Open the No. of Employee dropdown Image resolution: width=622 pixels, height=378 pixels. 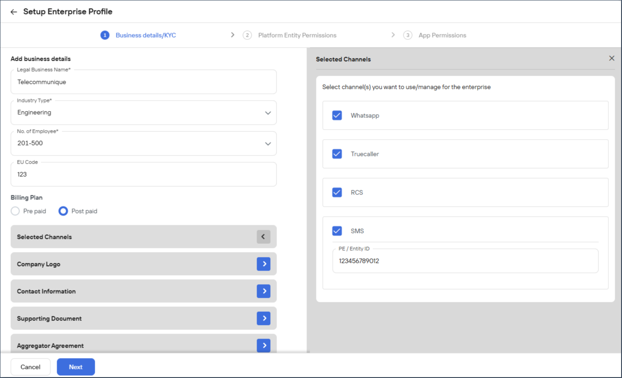pos(144,143)
